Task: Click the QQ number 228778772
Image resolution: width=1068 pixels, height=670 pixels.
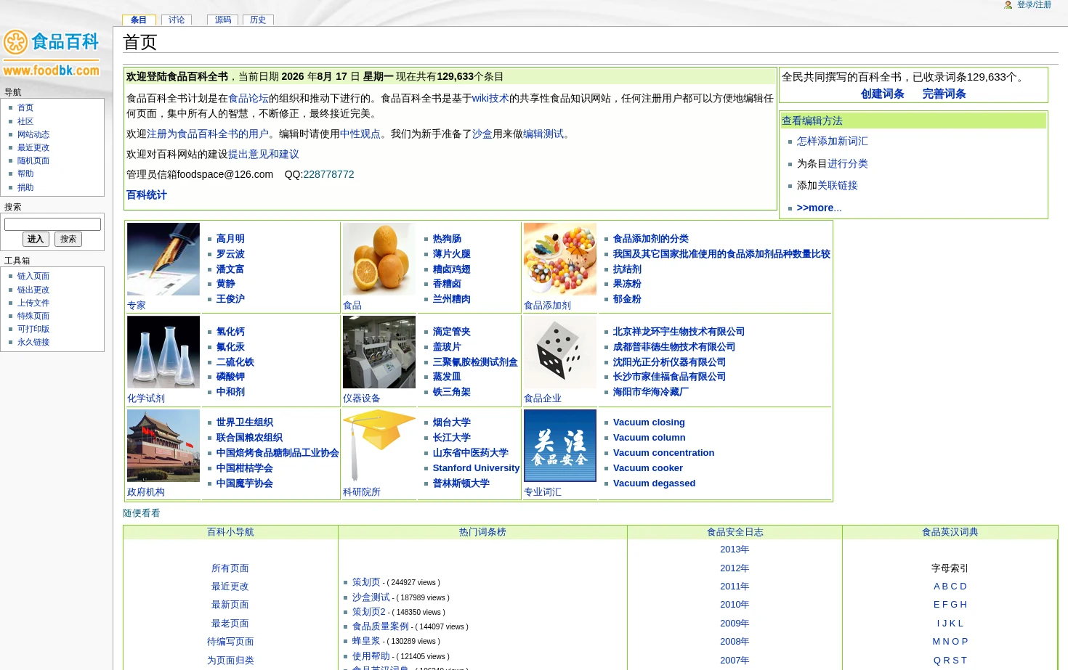Action: (x=328, y=174)
